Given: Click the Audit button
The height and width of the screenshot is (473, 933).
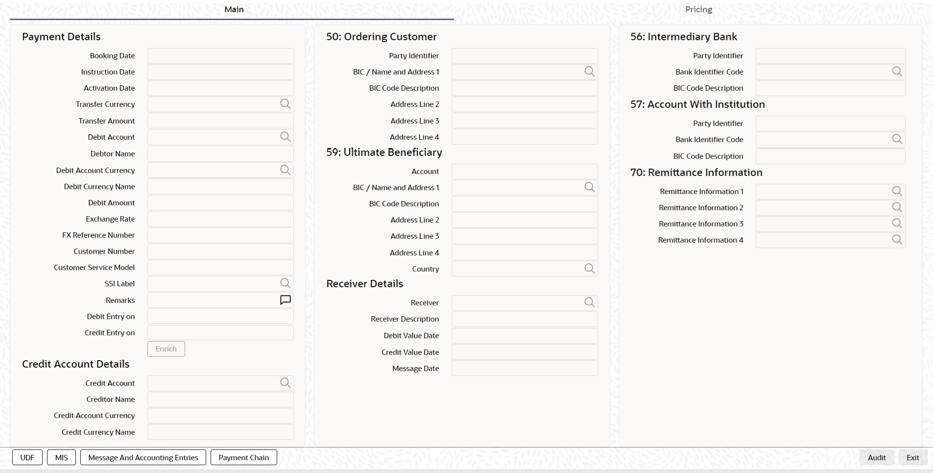Looking at the screenshot, I should click(x=877, y=458).
